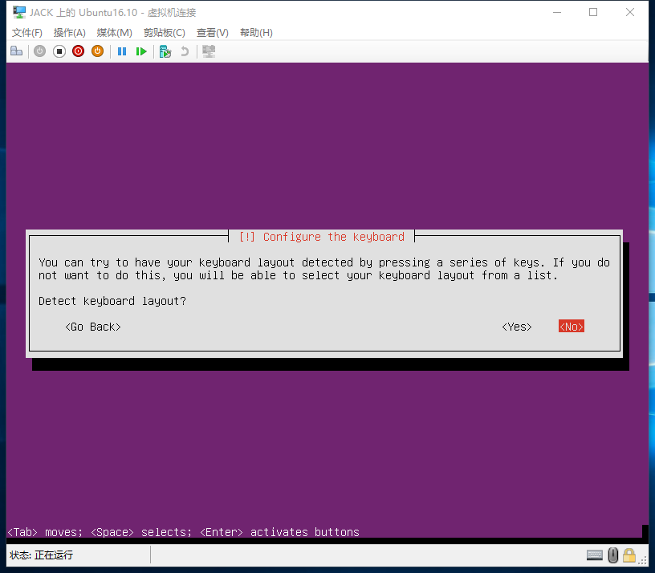The width and height of the screenshot is (655, 573).
Task: Click the <Tab> moves help line
Action: [x=183, y=532]
